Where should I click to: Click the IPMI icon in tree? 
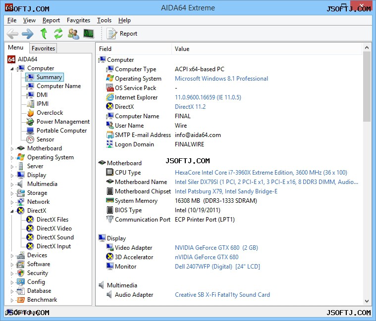[30, 104]
